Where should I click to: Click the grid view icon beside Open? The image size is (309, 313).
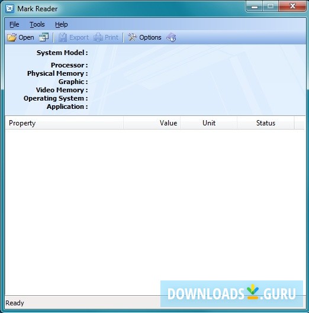click(x=44, y=37)
